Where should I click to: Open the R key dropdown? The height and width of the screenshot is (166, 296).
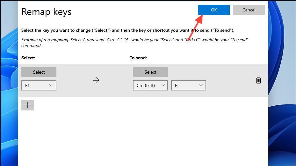pos(188,85)
